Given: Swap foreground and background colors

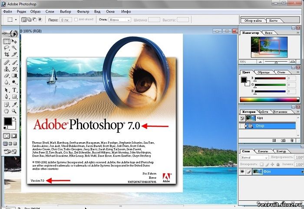Looking at the screenshot, I should (14, 118).
